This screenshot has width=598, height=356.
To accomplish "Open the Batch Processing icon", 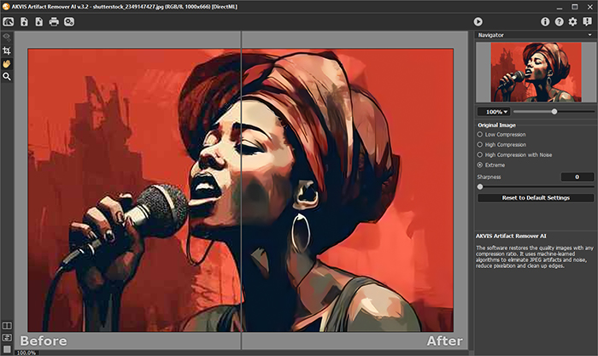I will (68, 21).
